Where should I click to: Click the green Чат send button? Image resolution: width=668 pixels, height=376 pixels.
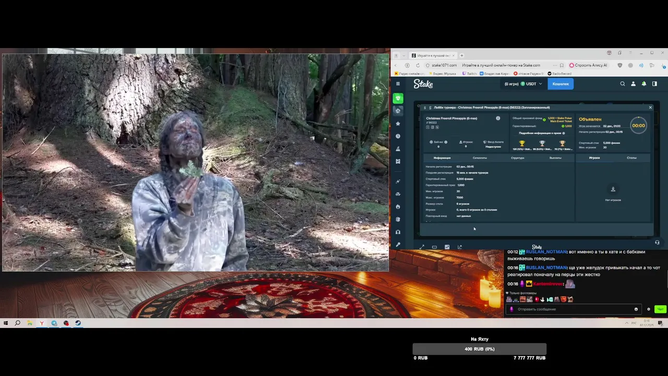660,309
